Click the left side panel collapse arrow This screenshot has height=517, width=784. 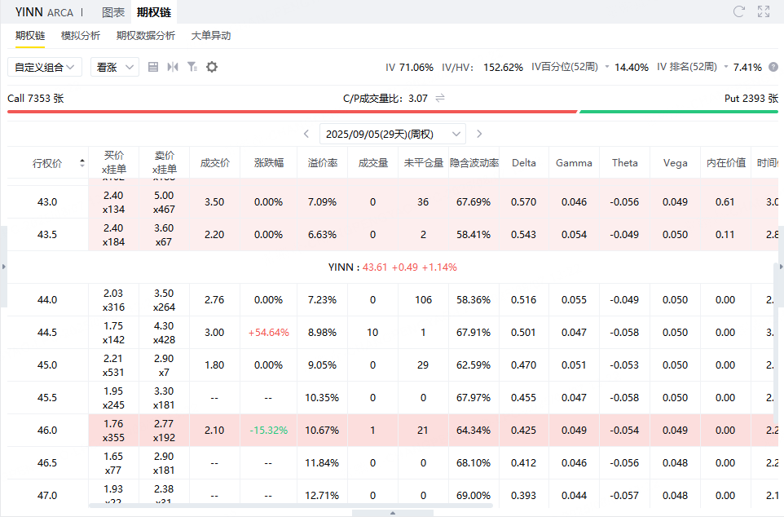3,267
